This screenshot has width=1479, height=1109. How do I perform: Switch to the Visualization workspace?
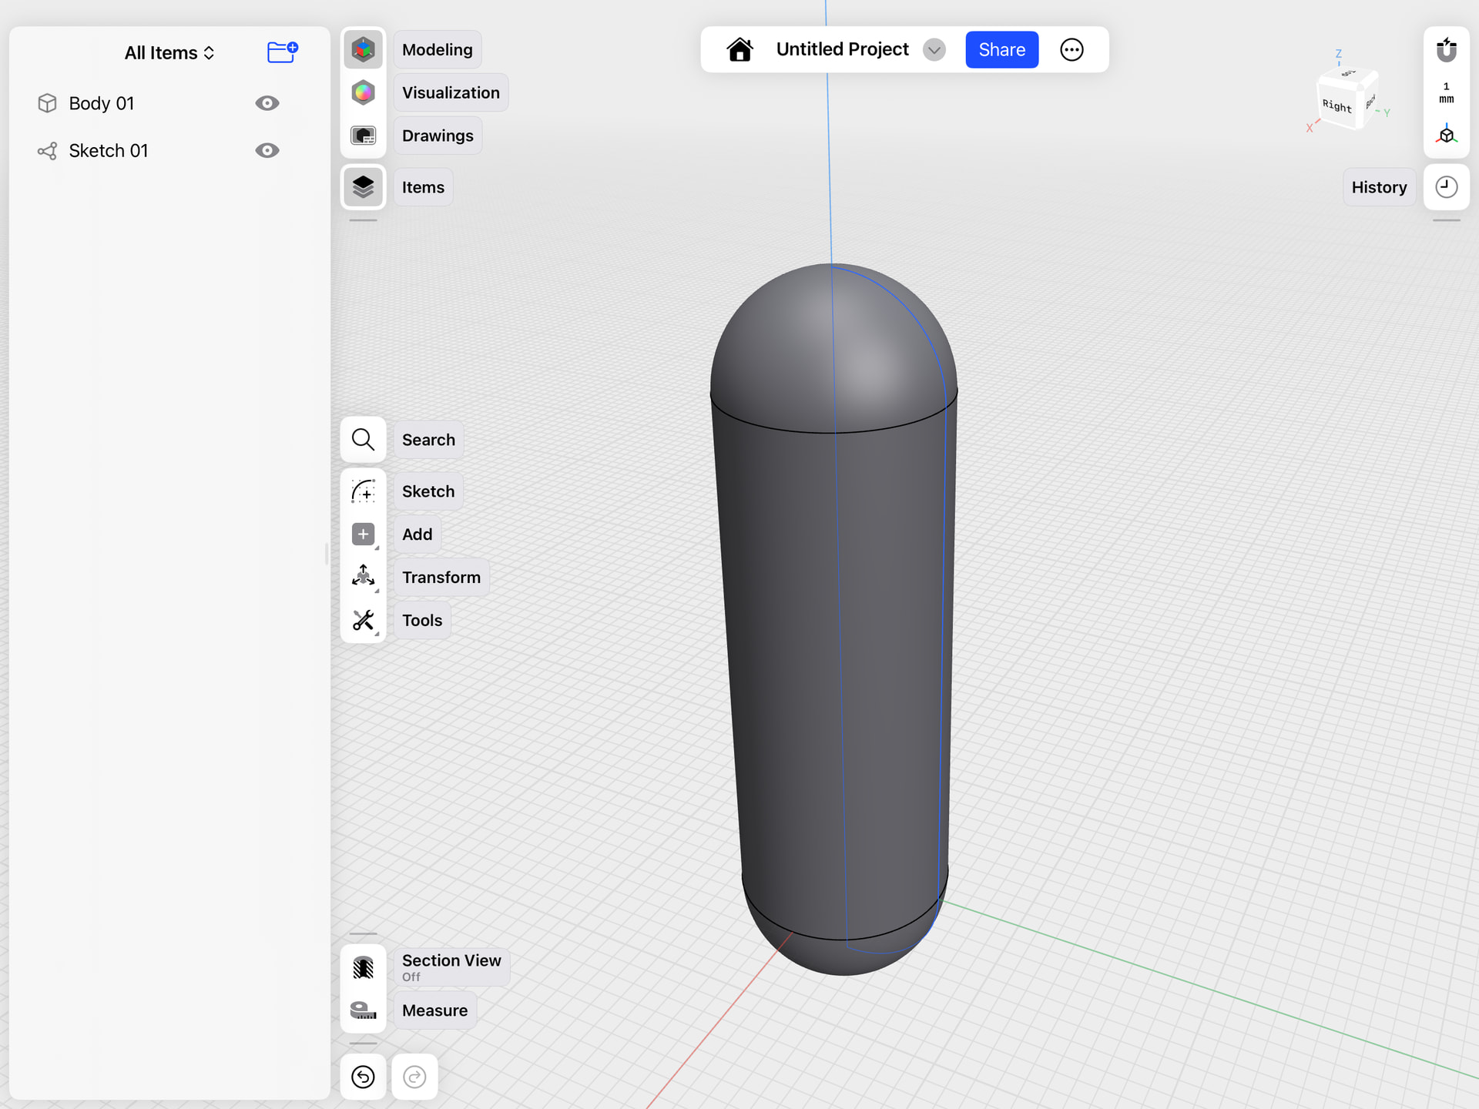point(363,93)
